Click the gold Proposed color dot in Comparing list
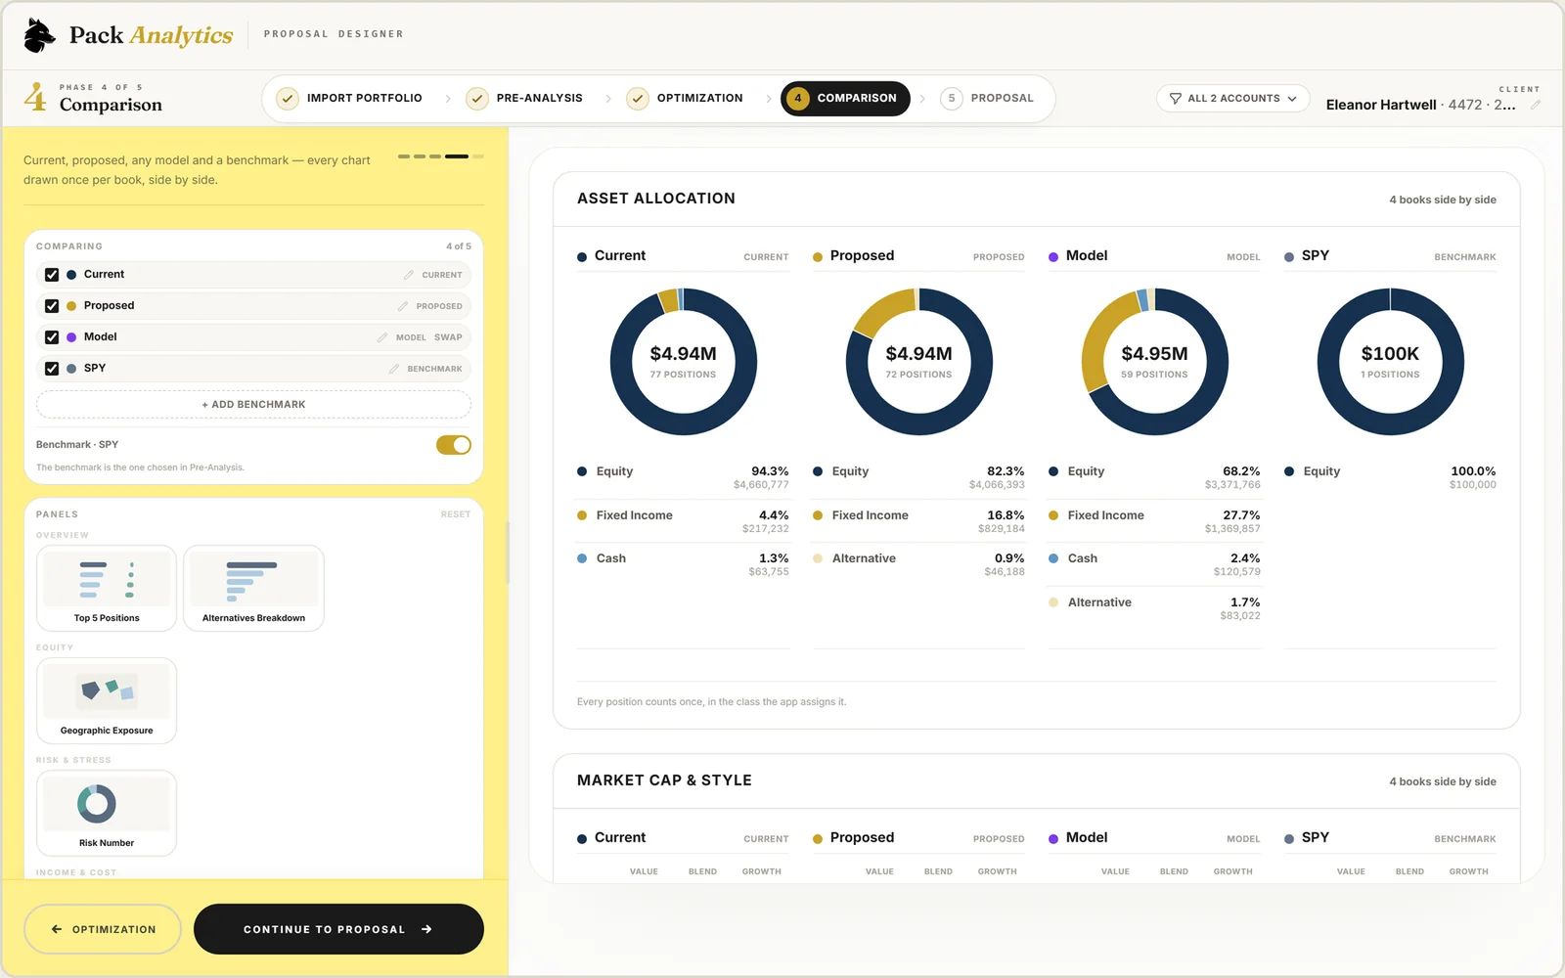 click(71, 306)
